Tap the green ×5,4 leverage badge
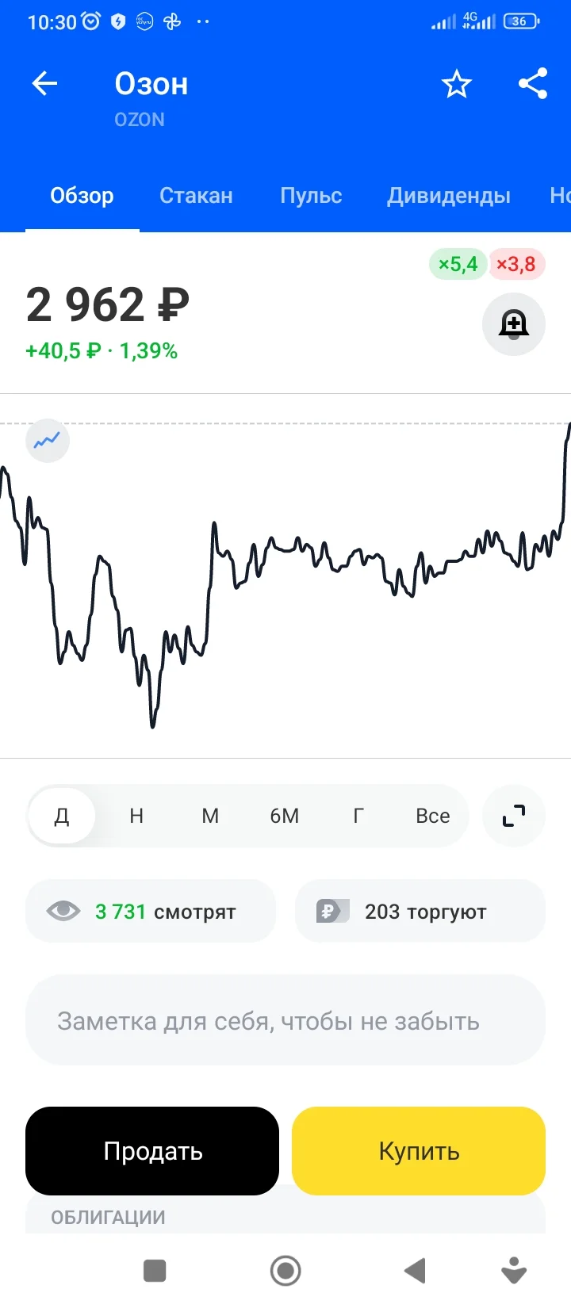The image size is (571, 1308). [x=458, y=264]
